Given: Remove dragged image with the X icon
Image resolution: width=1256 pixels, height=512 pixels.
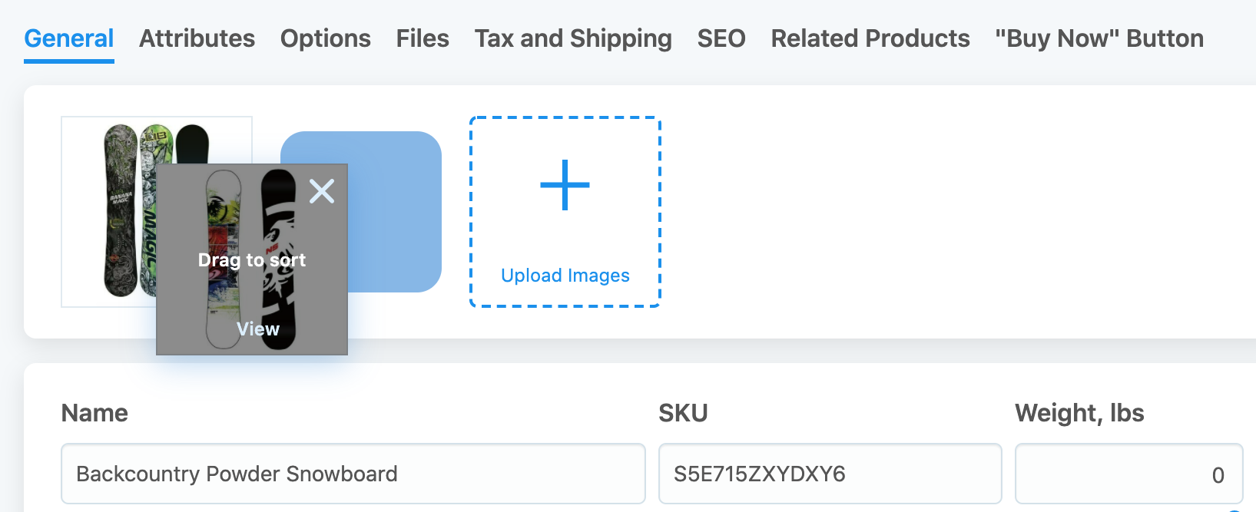Looking at the screenshot, I should [322, 191].
